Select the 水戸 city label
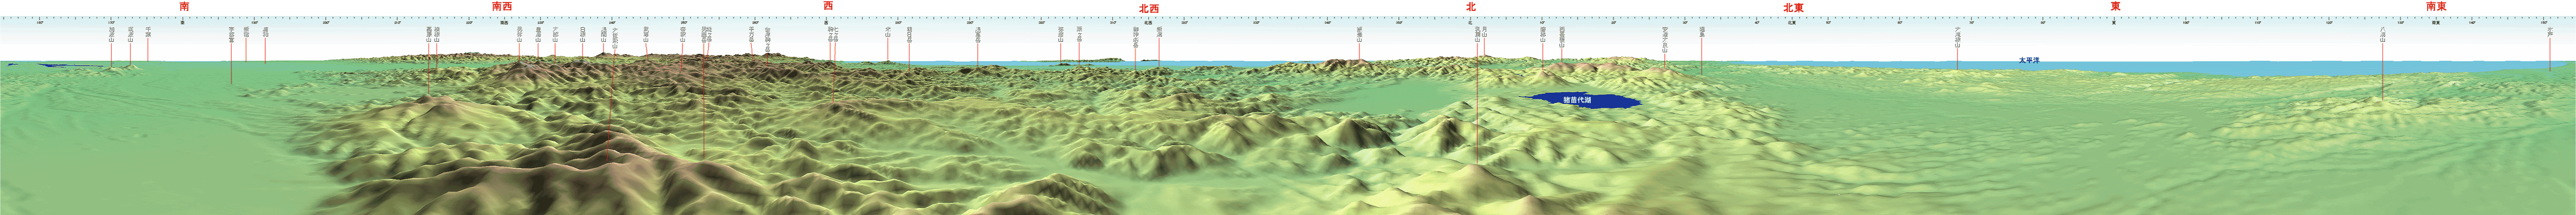 pos(2550,31)
